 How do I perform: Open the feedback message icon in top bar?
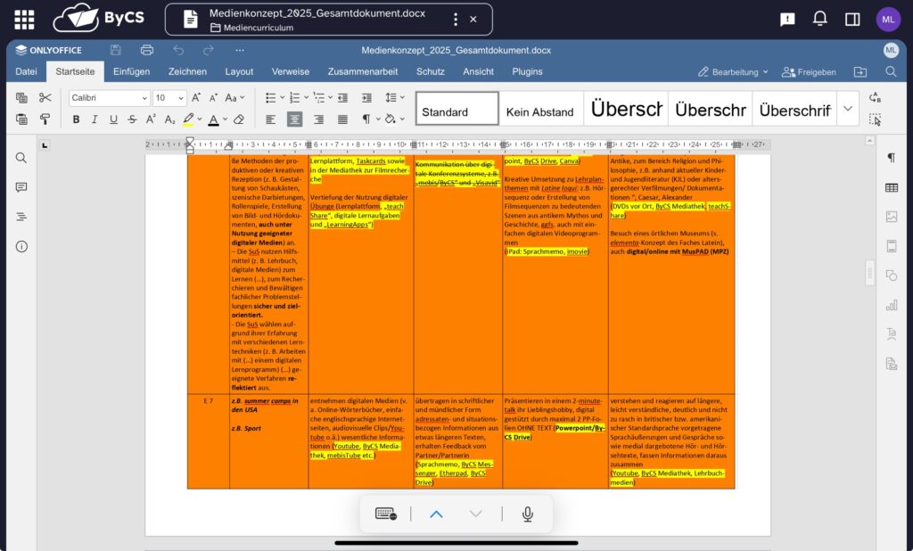pyautogui.click(x=787, y=20)
